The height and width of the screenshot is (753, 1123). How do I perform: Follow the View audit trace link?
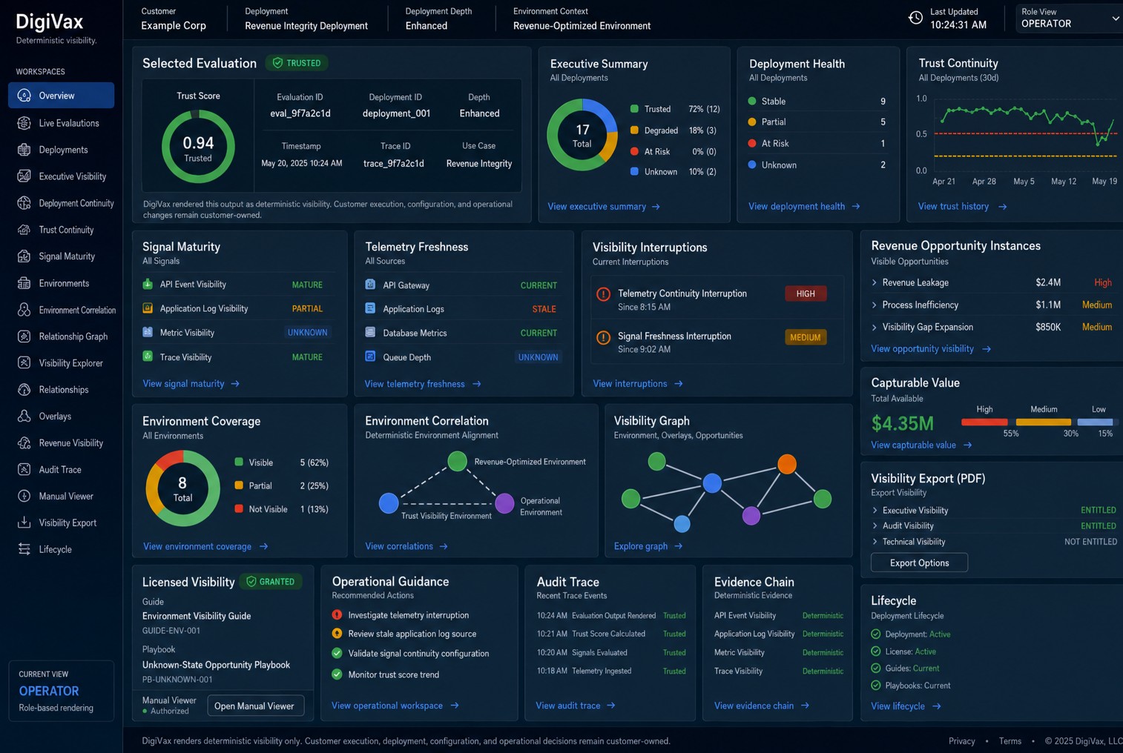click(575, 706)
